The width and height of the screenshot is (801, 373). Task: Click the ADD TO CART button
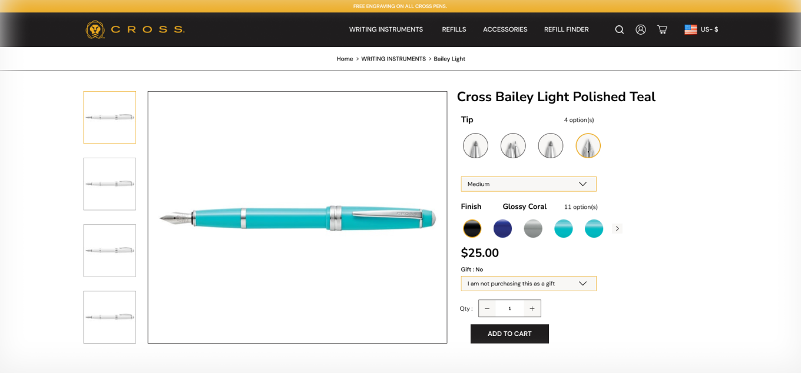(x=509, y=334)
